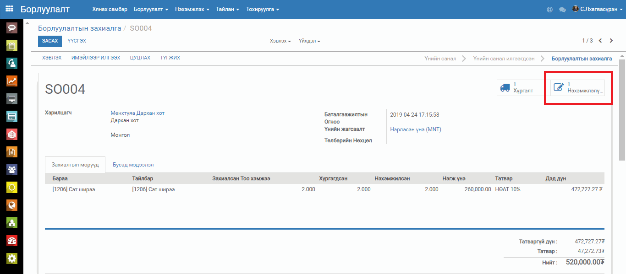This screenshot has width=626, height=274.
Task: Open the settings gear sidebar icon
Action: pyautogui.click(x=12, y=258)
